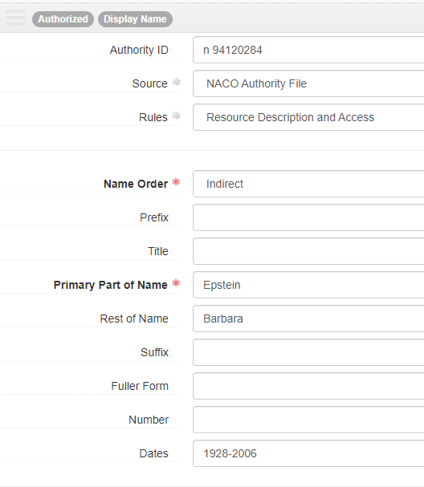Screen dimensions: 424x487
Task: Click the drag handle hamburger icon
Action: point(15,18)
